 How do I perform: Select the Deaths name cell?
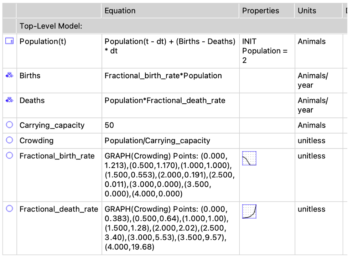coord(59,105)
